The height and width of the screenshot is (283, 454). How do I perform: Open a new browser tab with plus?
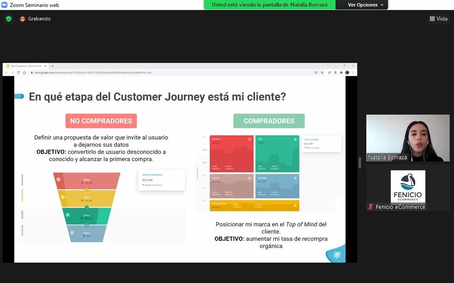53,66
